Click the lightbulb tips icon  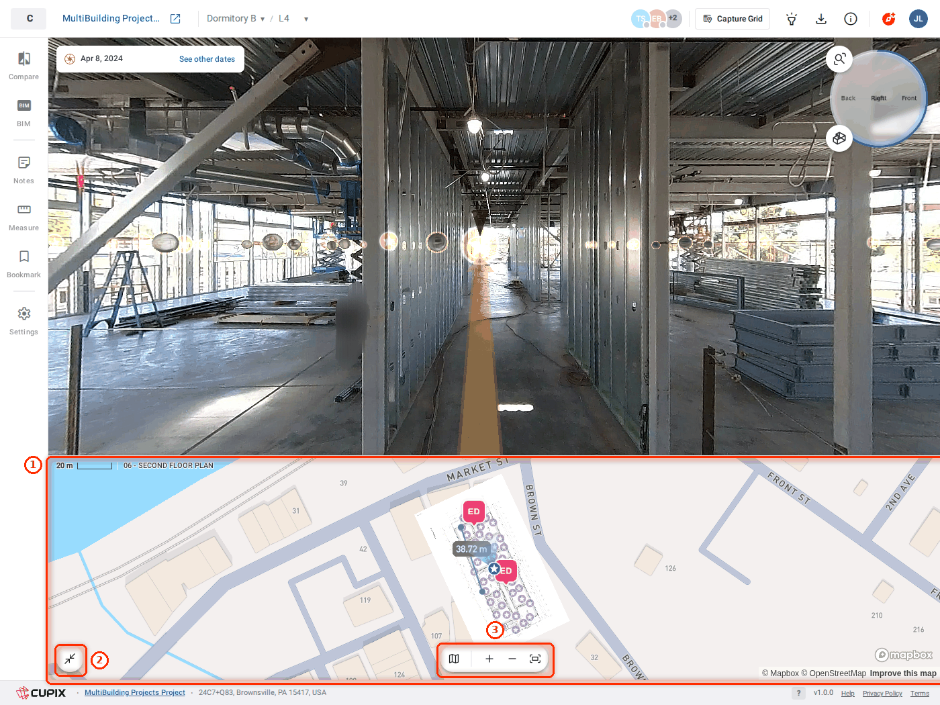(x=792, y=19)
